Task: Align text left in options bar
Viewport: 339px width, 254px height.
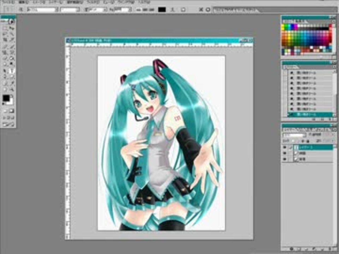Action: pyautogui.click(x=139, y=10)
